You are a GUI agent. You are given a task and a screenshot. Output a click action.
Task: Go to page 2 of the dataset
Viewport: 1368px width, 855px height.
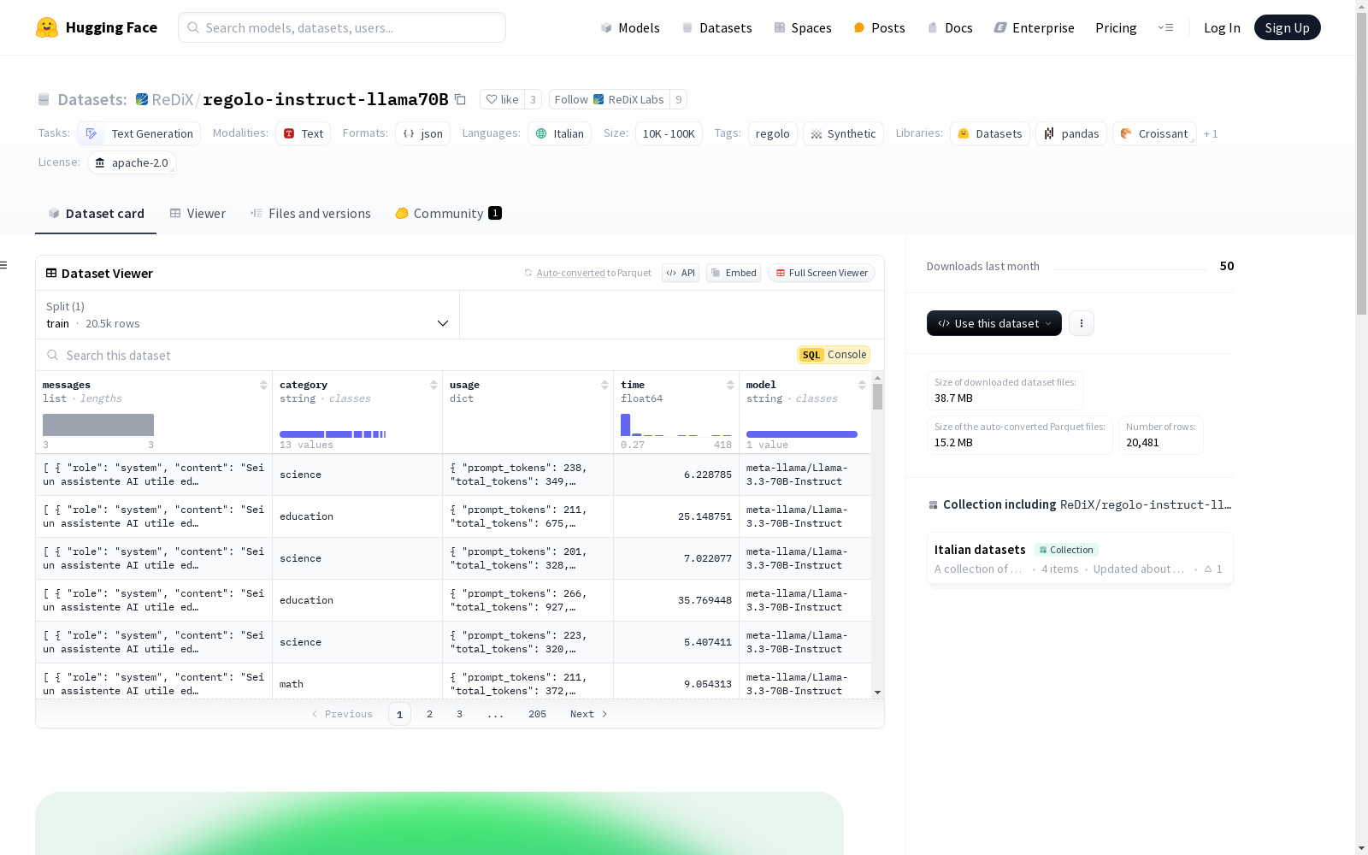tap(429, 714)
